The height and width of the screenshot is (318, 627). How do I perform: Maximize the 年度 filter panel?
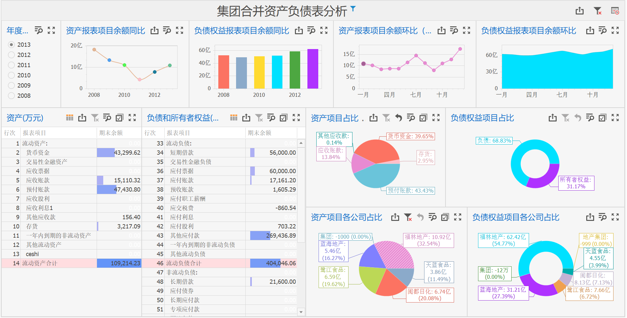[x=51, y=31]
